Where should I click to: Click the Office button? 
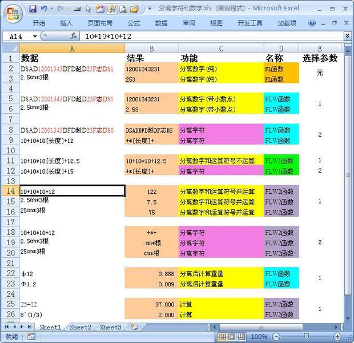pos(13,13)
